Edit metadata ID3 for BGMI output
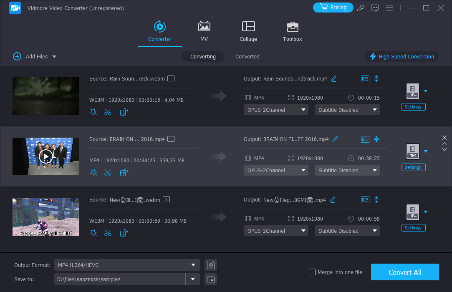Screen dimensions: 452x292 pyautogui.click(x=365, y=200)
